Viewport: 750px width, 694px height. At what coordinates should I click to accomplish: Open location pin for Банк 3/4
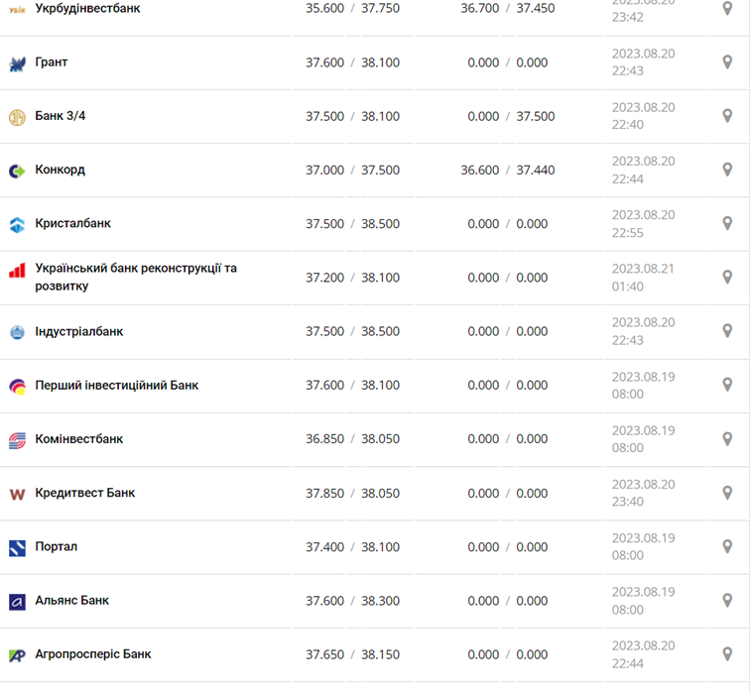[x=727, y=116]
